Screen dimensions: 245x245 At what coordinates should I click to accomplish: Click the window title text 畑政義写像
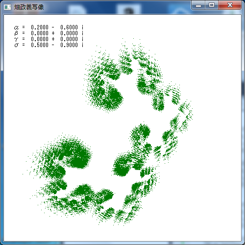coord(29,7)
